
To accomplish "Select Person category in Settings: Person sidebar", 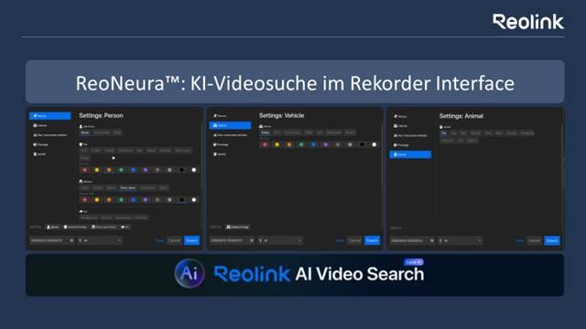I will click(x=50, y=116).
